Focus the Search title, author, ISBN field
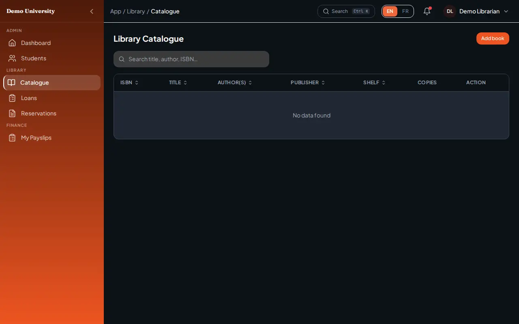Screen dimensions: 519x324 (191, 59)
